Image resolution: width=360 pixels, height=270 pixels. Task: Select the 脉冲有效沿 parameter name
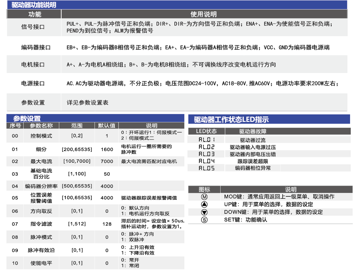click(41, 250)
